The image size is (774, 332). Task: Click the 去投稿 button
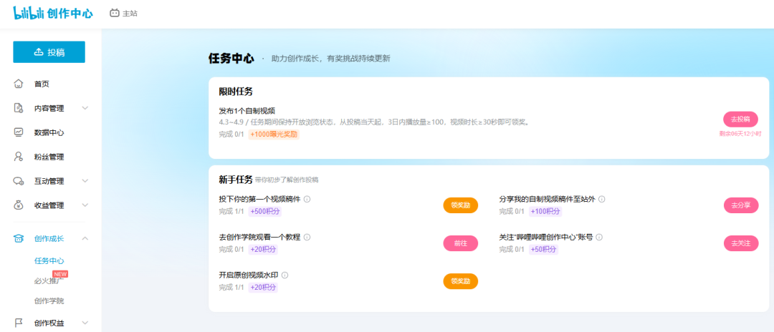click(x=740, y=119)
